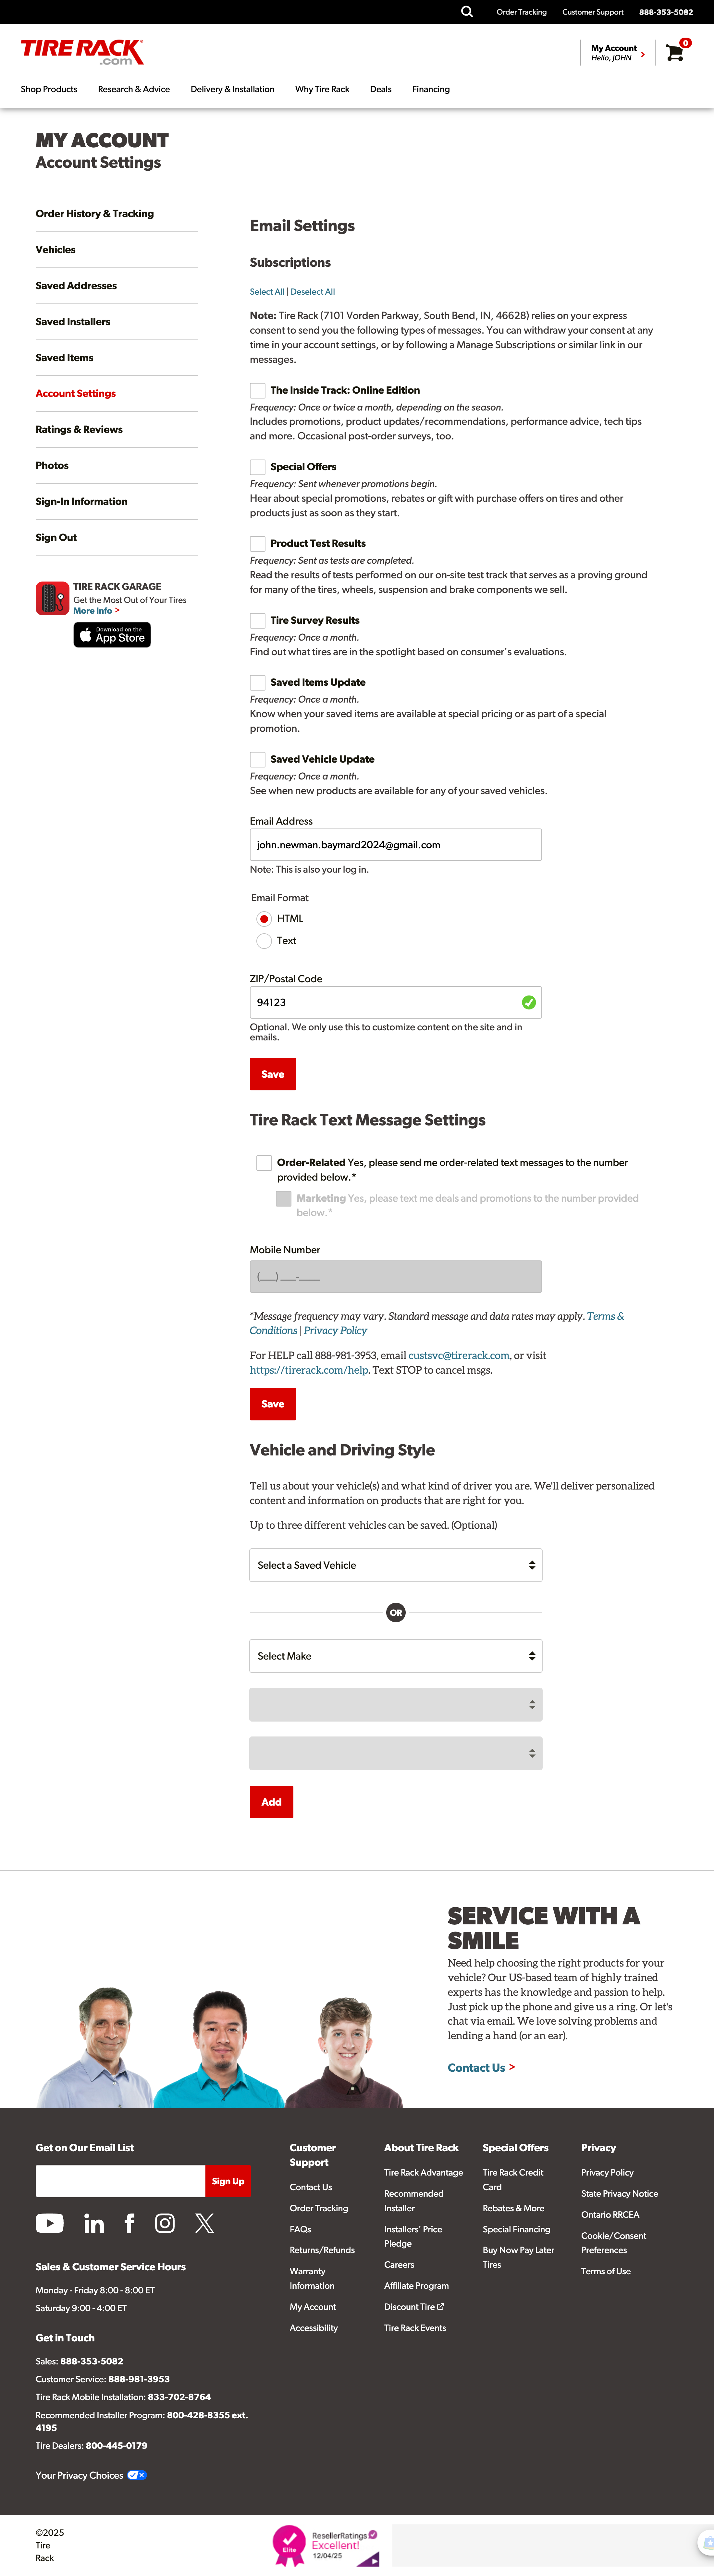Tap the Download on App Store badge
Viewport: 714px width, 2576px height.
tap(112, 635)
